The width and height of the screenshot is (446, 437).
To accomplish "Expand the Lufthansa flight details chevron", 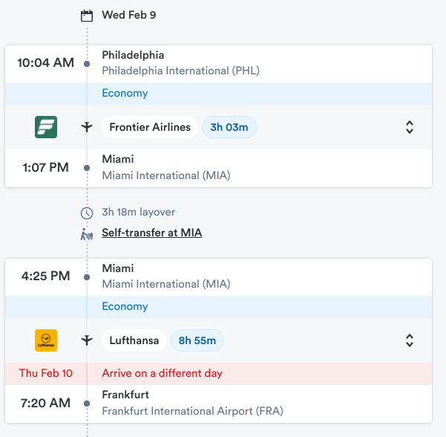I will click(x=410, y=340).
